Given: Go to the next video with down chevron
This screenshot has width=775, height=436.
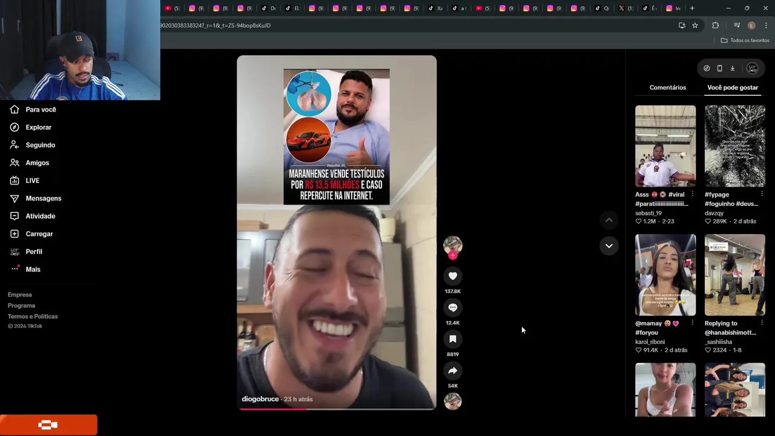Looking at the screenshot, I should tap(609, 246).
